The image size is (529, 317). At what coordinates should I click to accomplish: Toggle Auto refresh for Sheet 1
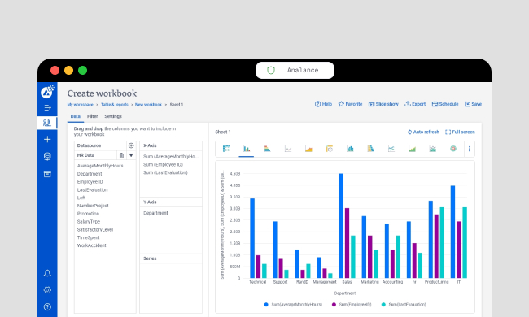point(423,132)
